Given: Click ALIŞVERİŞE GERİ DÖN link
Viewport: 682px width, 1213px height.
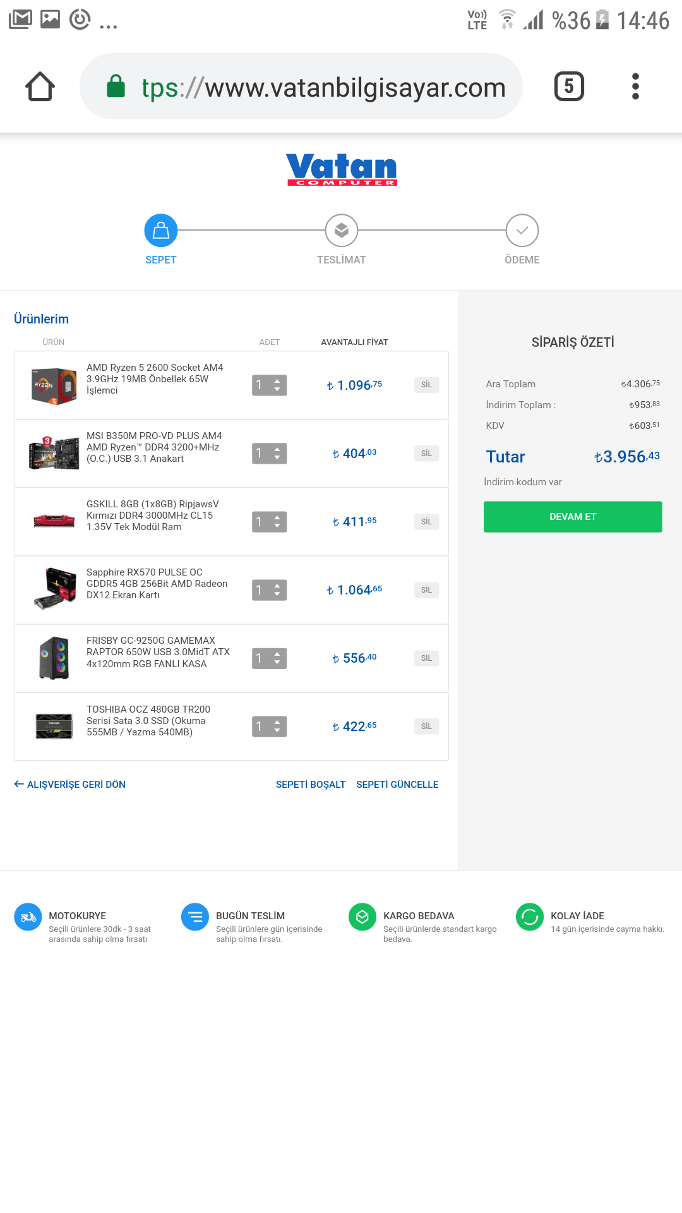Looking at the screenshot, I should pos(70,784).
